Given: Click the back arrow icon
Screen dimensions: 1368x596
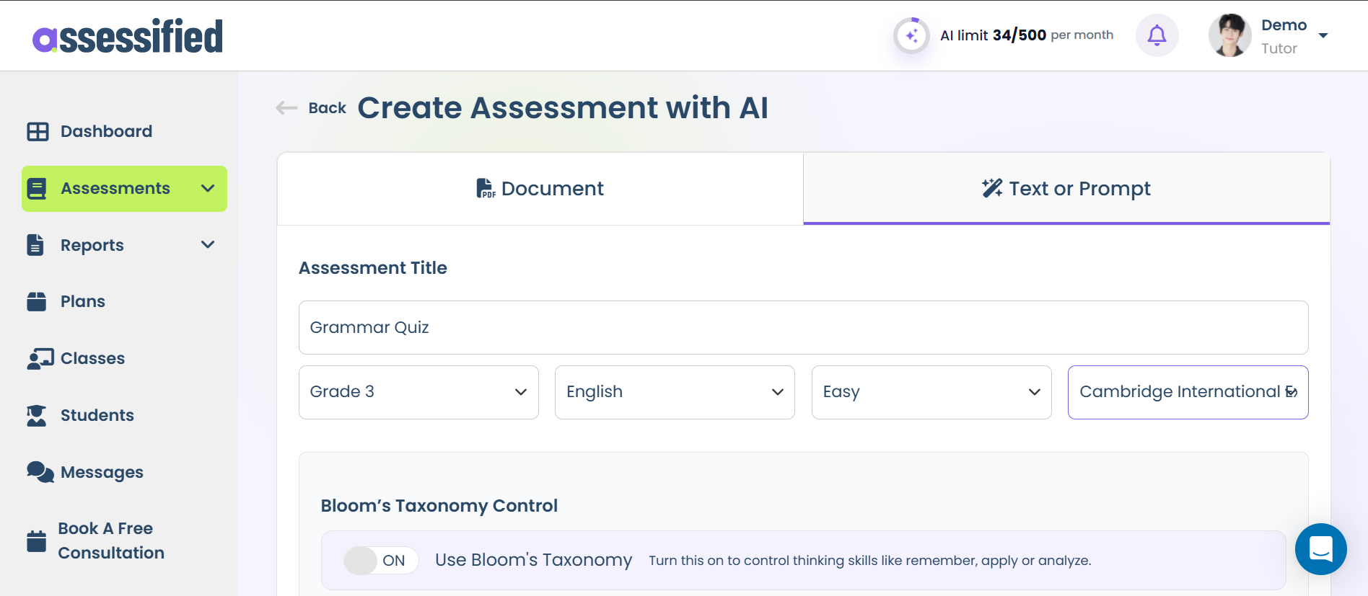Looking at the screenshot, I should point(286,108).
